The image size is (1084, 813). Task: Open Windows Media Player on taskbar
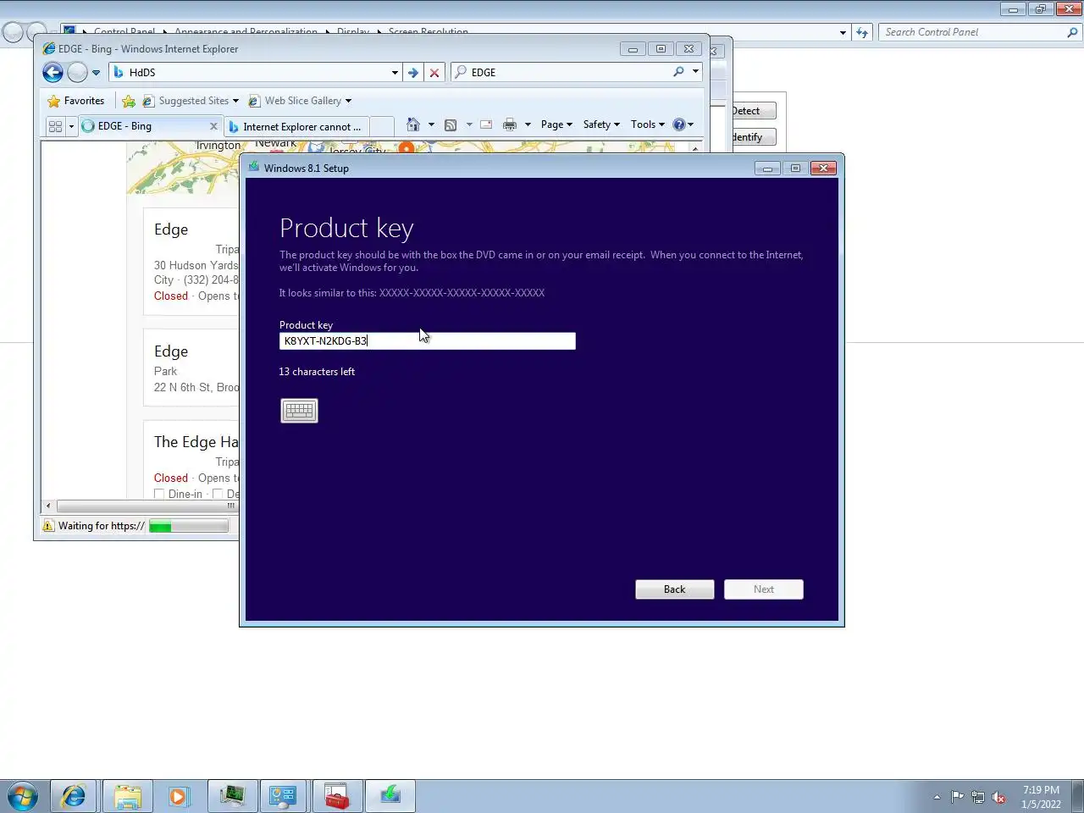click(x=179, y=796)
